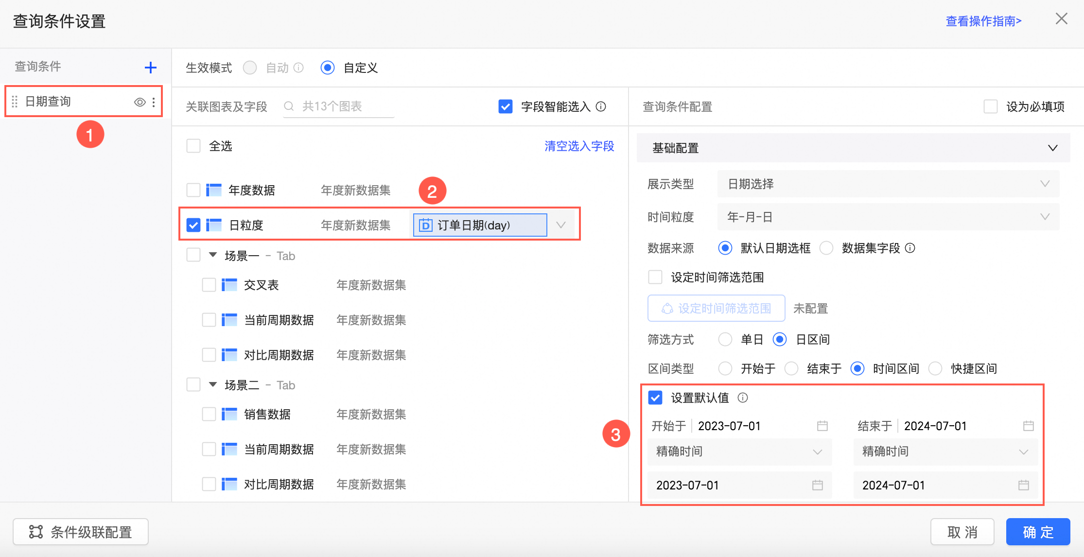Open the three-dot menu for 日期查询
This screenshot has width=1084, height=557.
pyautogui.click(x=154, y=102)
